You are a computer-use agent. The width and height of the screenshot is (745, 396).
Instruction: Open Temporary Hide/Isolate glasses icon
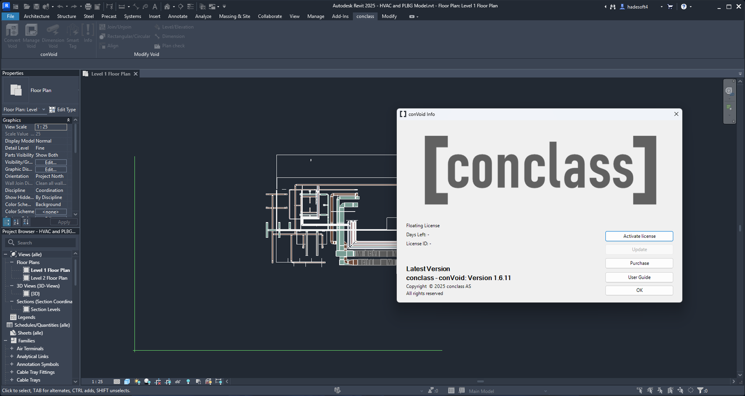pos(178,382)
